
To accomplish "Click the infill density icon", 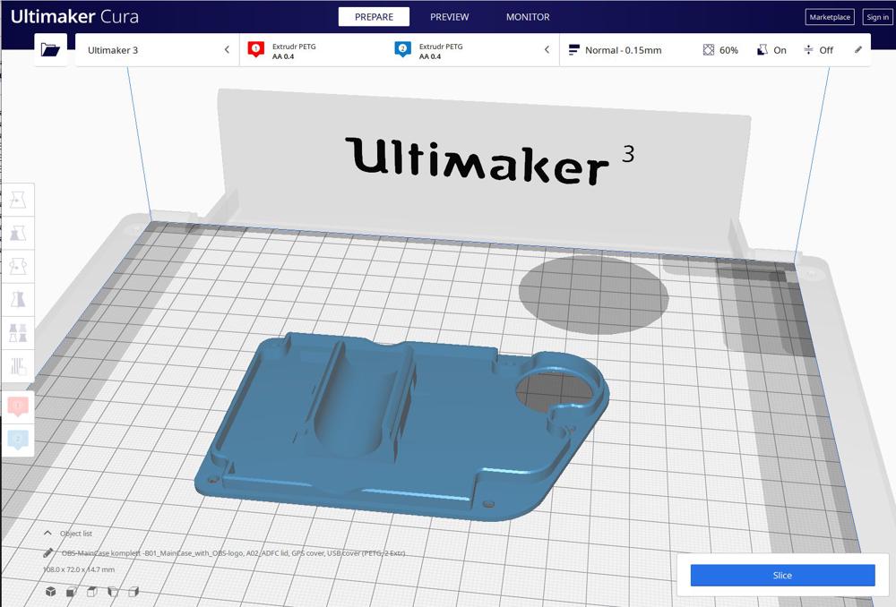I will pos(709,50).
